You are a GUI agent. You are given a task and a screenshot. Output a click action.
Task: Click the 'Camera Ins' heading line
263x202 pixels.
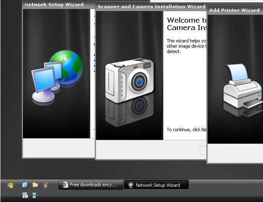tap(187, 28)
